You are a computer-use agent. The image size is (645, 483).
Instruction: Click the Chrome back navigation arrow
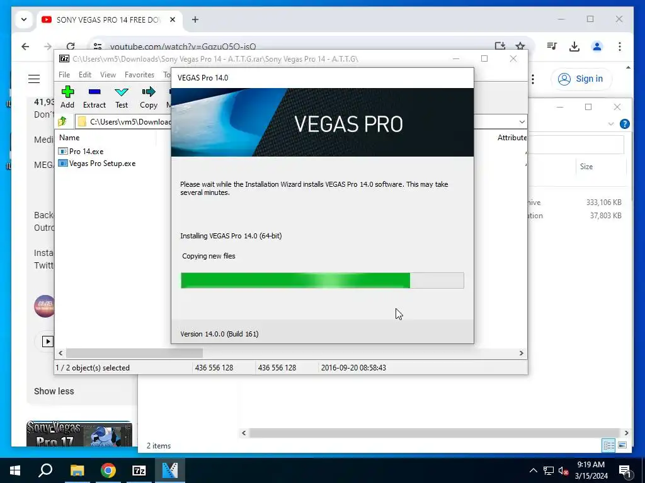(25, 47)
